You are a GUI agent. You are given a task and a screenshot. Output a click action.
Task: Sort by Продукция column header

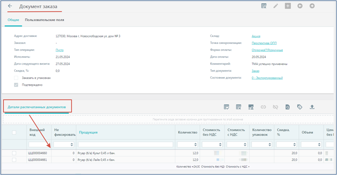pos(88,132)
